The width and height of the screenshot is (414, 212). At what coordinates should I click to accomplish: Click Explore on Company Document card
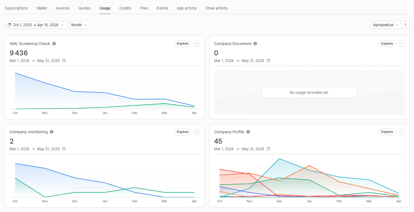(x=387, y=44)
